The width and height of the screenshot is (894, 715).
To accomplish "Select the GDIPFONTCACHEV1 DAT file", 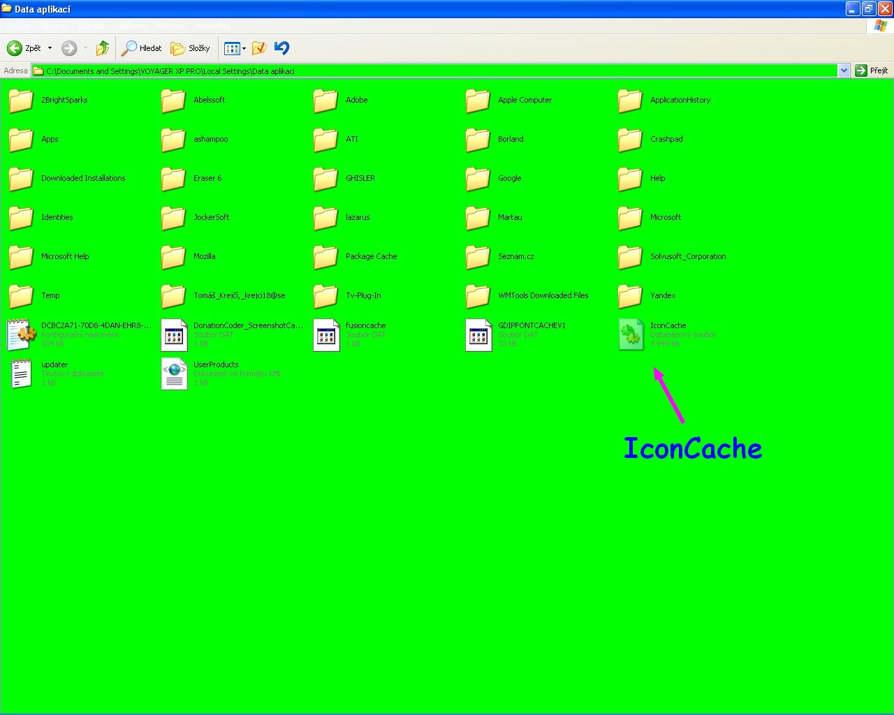I will coord(479,334).
